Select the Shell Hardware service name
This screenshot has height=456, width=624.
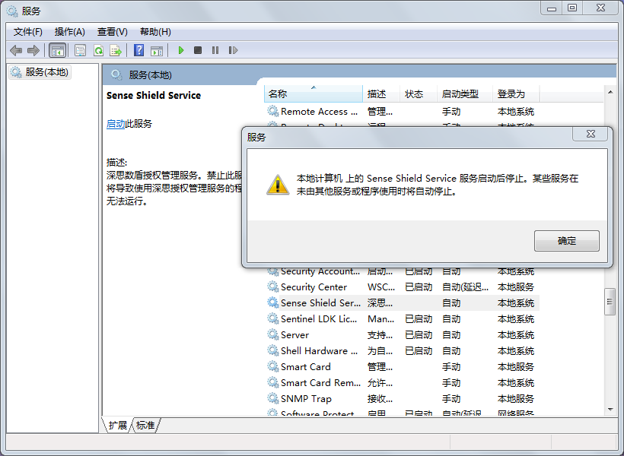pyautogui.click(x=319, y=350)
